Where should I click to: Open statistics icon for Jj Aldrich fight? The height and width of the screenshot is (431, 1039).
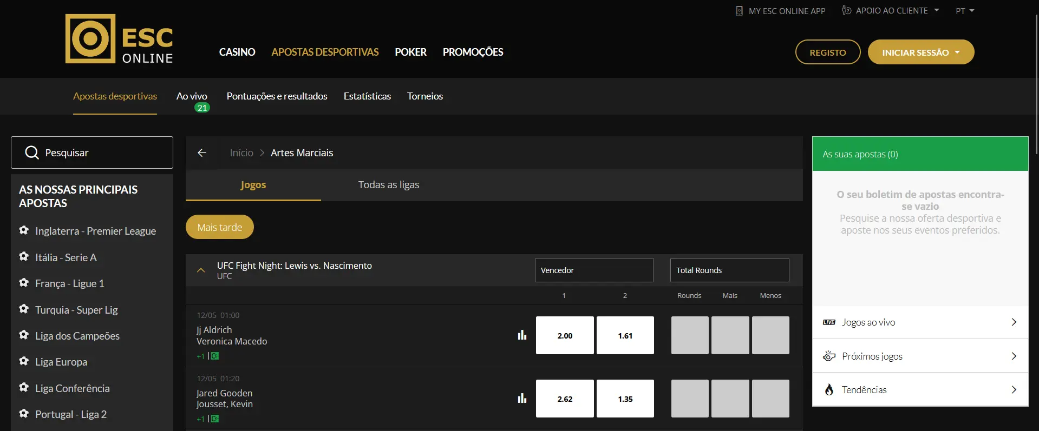522,335
